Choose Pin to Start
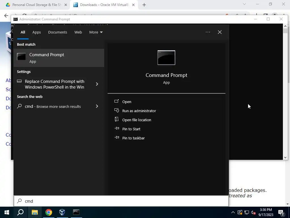 (131, 129)
